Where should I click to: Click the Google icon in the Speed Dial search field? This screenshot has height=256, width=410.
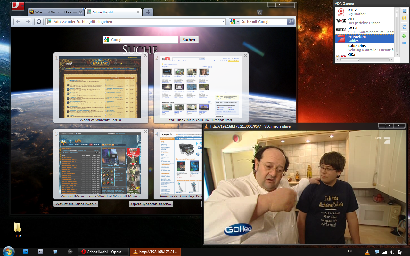pos(106,40)
